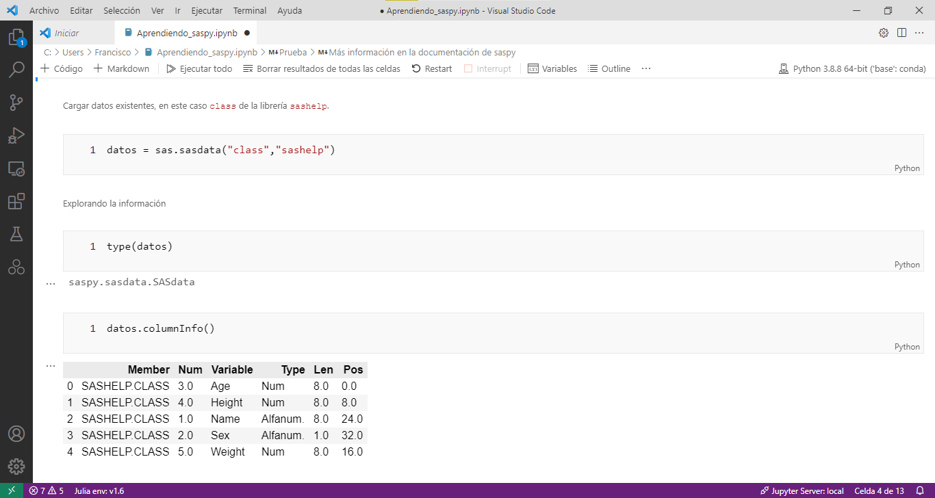Open the Julia view in activity bar
The height and width of the screenshot is (498, 935).
tap(16, 267)
